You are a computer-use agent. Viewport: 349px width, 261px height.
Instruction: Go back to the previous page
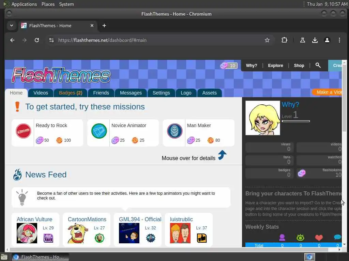tap(12, 40)
